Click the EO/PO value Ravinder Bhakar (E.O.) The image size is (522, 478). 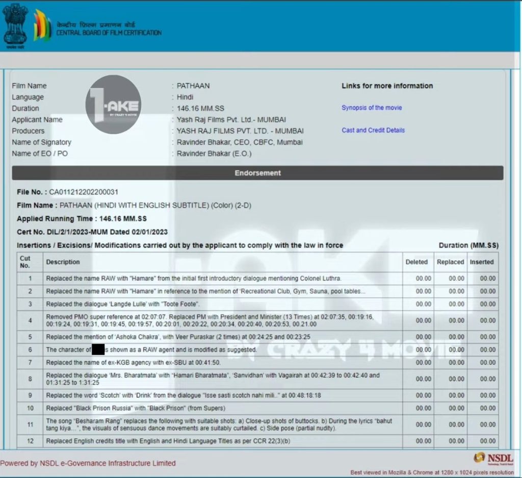pos(214,154)
